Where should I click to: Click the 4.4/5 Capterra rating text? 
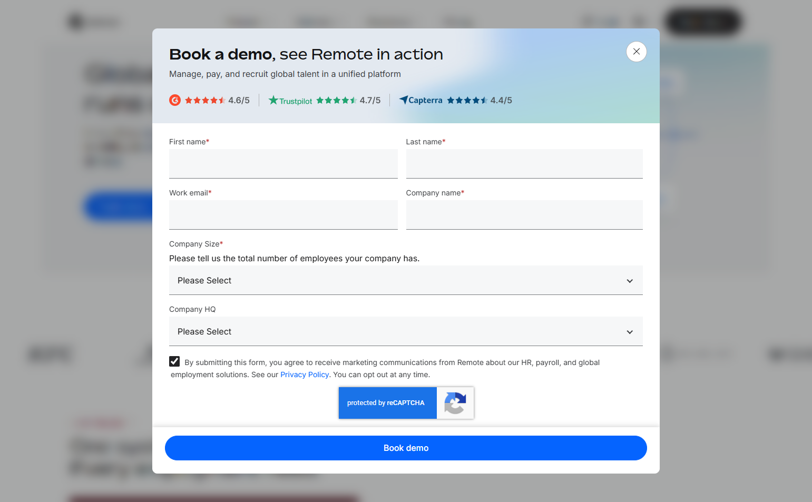tap(501, 100)
